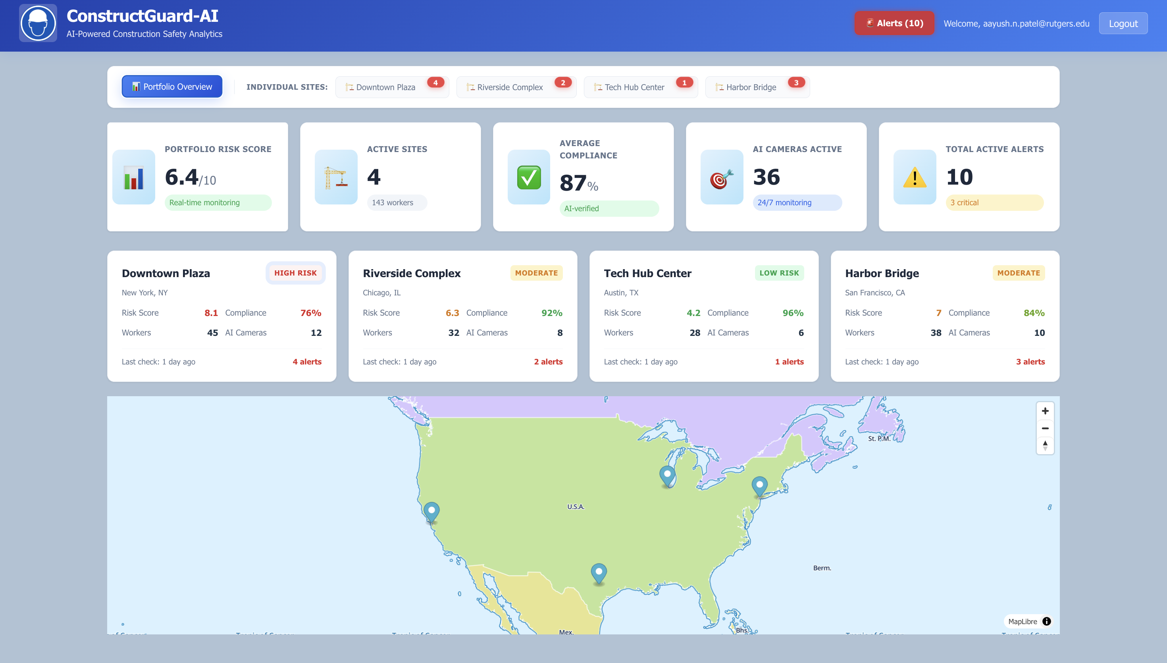Click the 3 alerts link on Harbor Bridge
Screen dimensions: 1167x663
[1030, 362]
